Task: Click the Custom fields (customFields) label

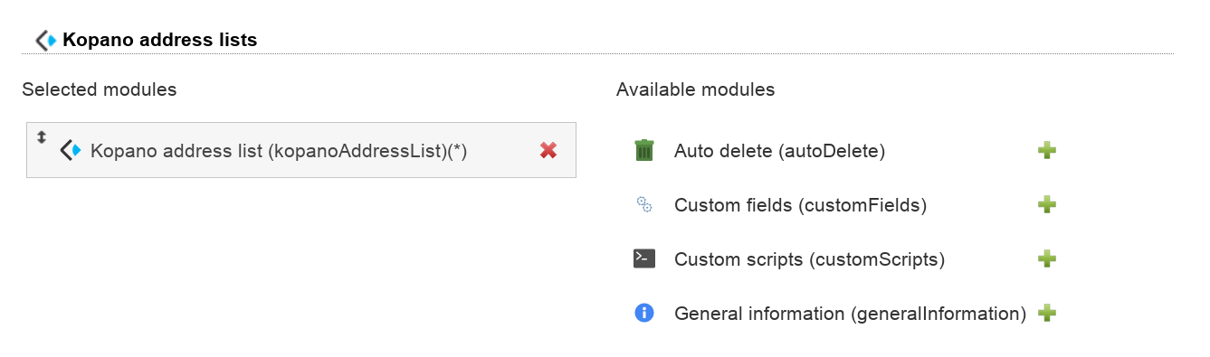Action: pos(801,205)
